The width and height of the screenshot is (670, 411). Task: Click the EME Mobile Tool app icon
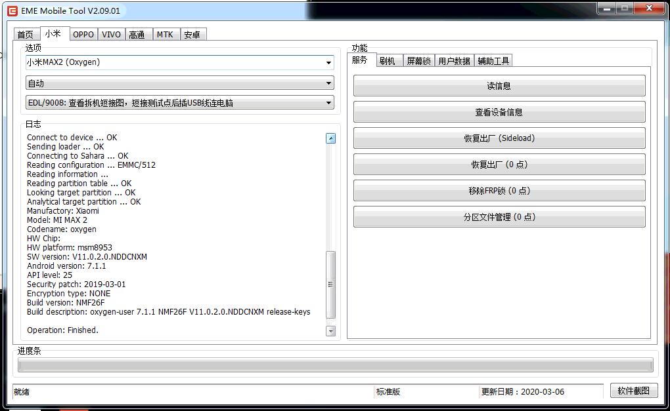tap(12, 11)
